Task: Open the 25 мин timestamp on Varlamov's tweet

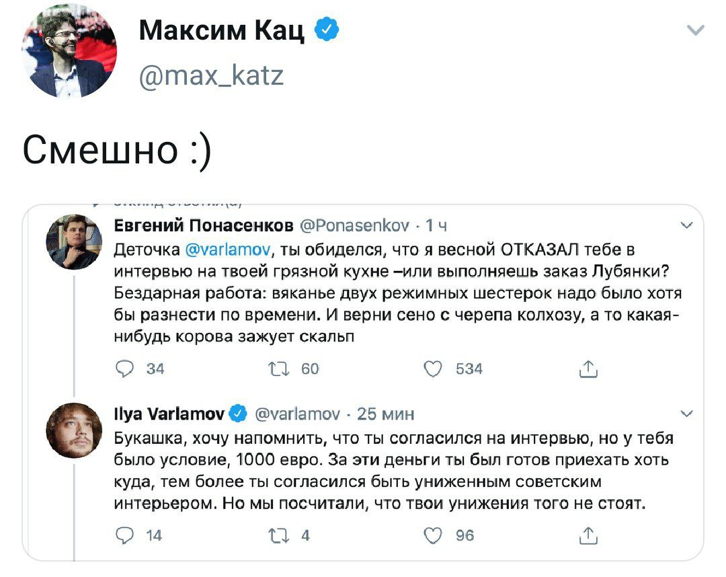Action: [x=385, y=414]
